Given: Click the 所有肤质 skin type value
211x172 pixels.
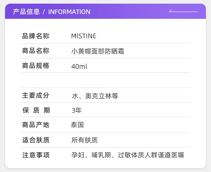Looking at the screenshot, I should coord(84,140).
